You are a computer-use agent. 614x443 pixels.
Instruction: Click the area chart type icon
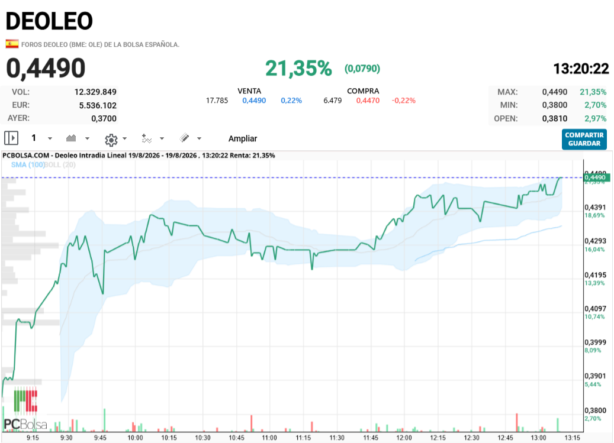coord(71,138)
